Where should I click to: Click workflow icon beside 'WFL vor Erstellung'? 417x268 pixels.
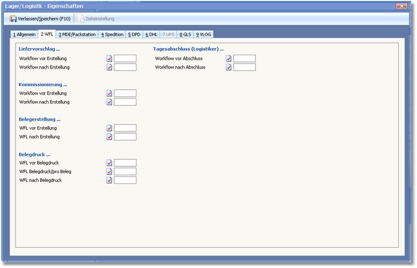(109, 128)
